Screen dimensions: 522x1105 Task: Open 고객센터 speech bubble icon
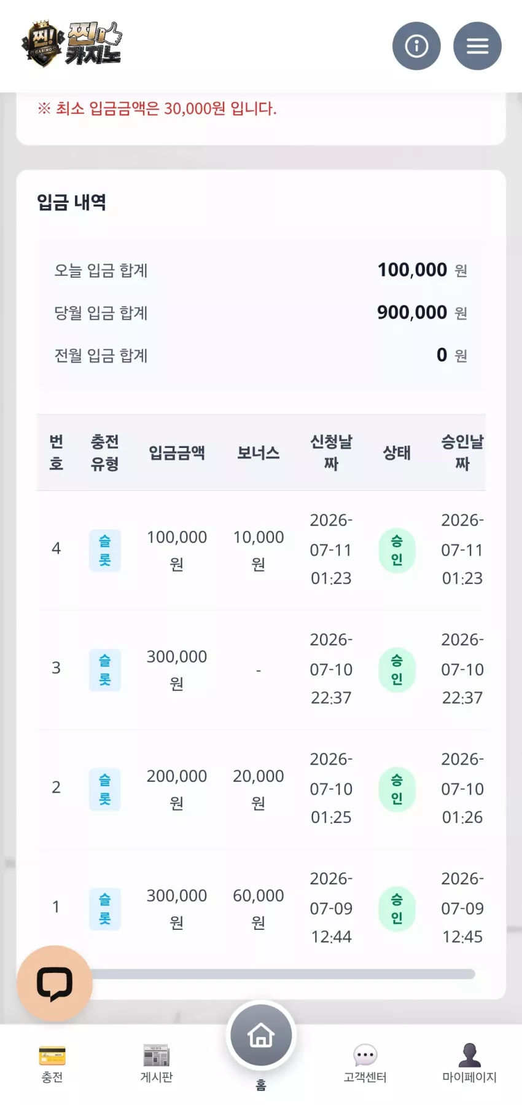click(365, 1055)
